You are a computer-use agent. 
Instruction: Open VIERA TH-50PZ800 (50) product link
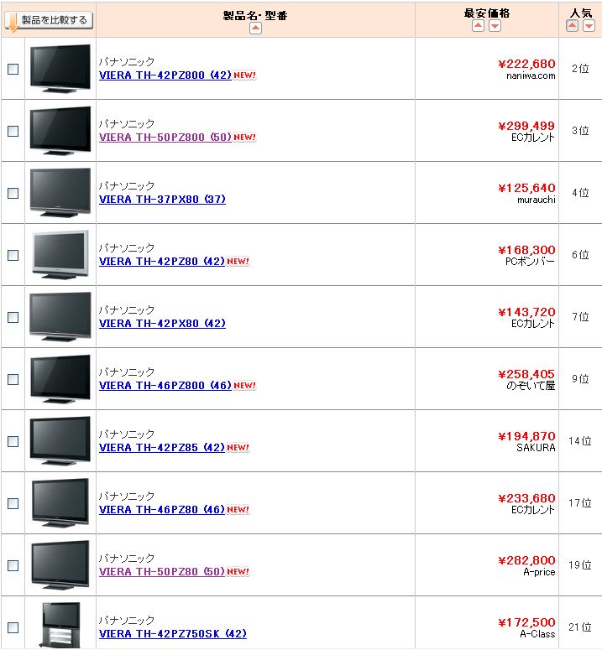coord(165,138)
